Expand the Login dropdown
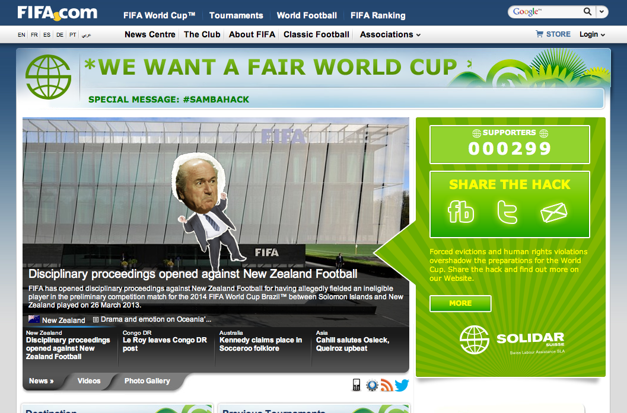The height and width of the screenshot is (413, 627). (592, 34)
